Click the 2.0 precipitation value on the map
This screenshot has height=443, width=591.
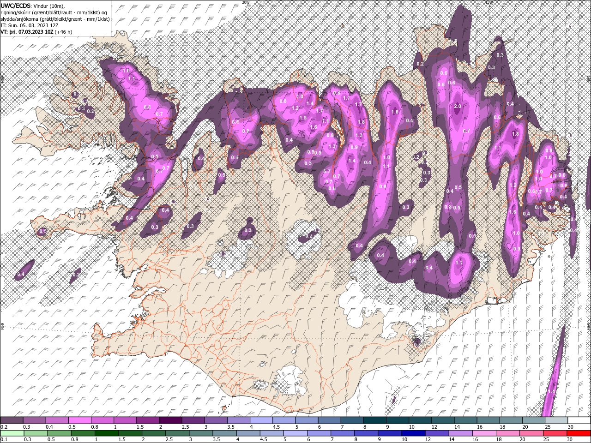pyautogui.click(x=458, y=106)
